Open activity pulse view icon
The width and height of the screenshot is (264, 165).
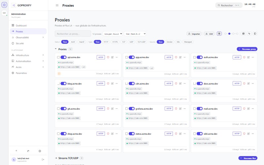(x=249, y=34)
